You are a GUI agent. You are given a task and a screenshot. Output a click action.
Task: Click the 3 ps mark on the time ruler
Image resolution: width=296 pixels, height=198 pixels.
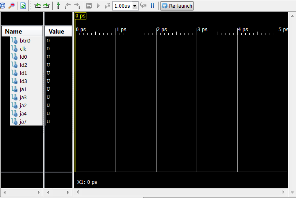click(x=202, y=30)
